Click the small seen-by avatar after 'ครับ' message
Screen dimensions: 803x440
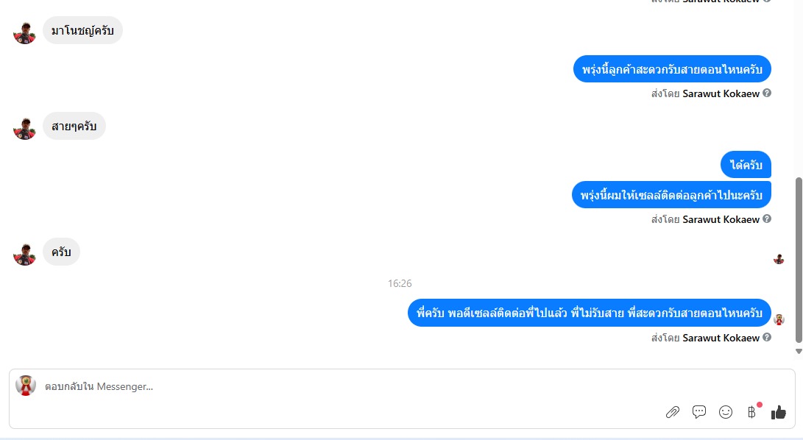point(779,259)
